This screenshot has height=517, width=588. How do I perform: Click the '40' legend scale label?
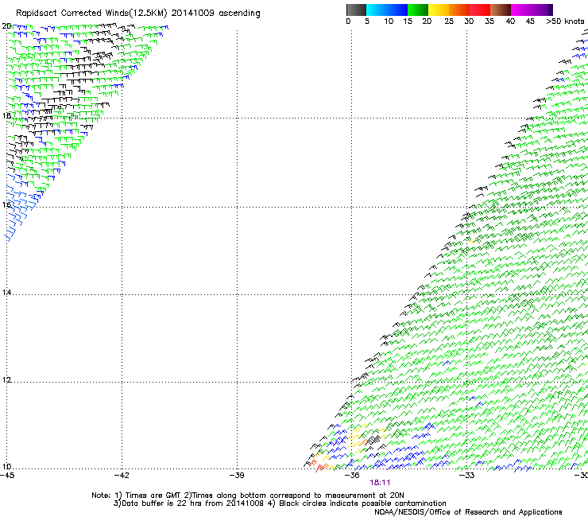point(510,21)
